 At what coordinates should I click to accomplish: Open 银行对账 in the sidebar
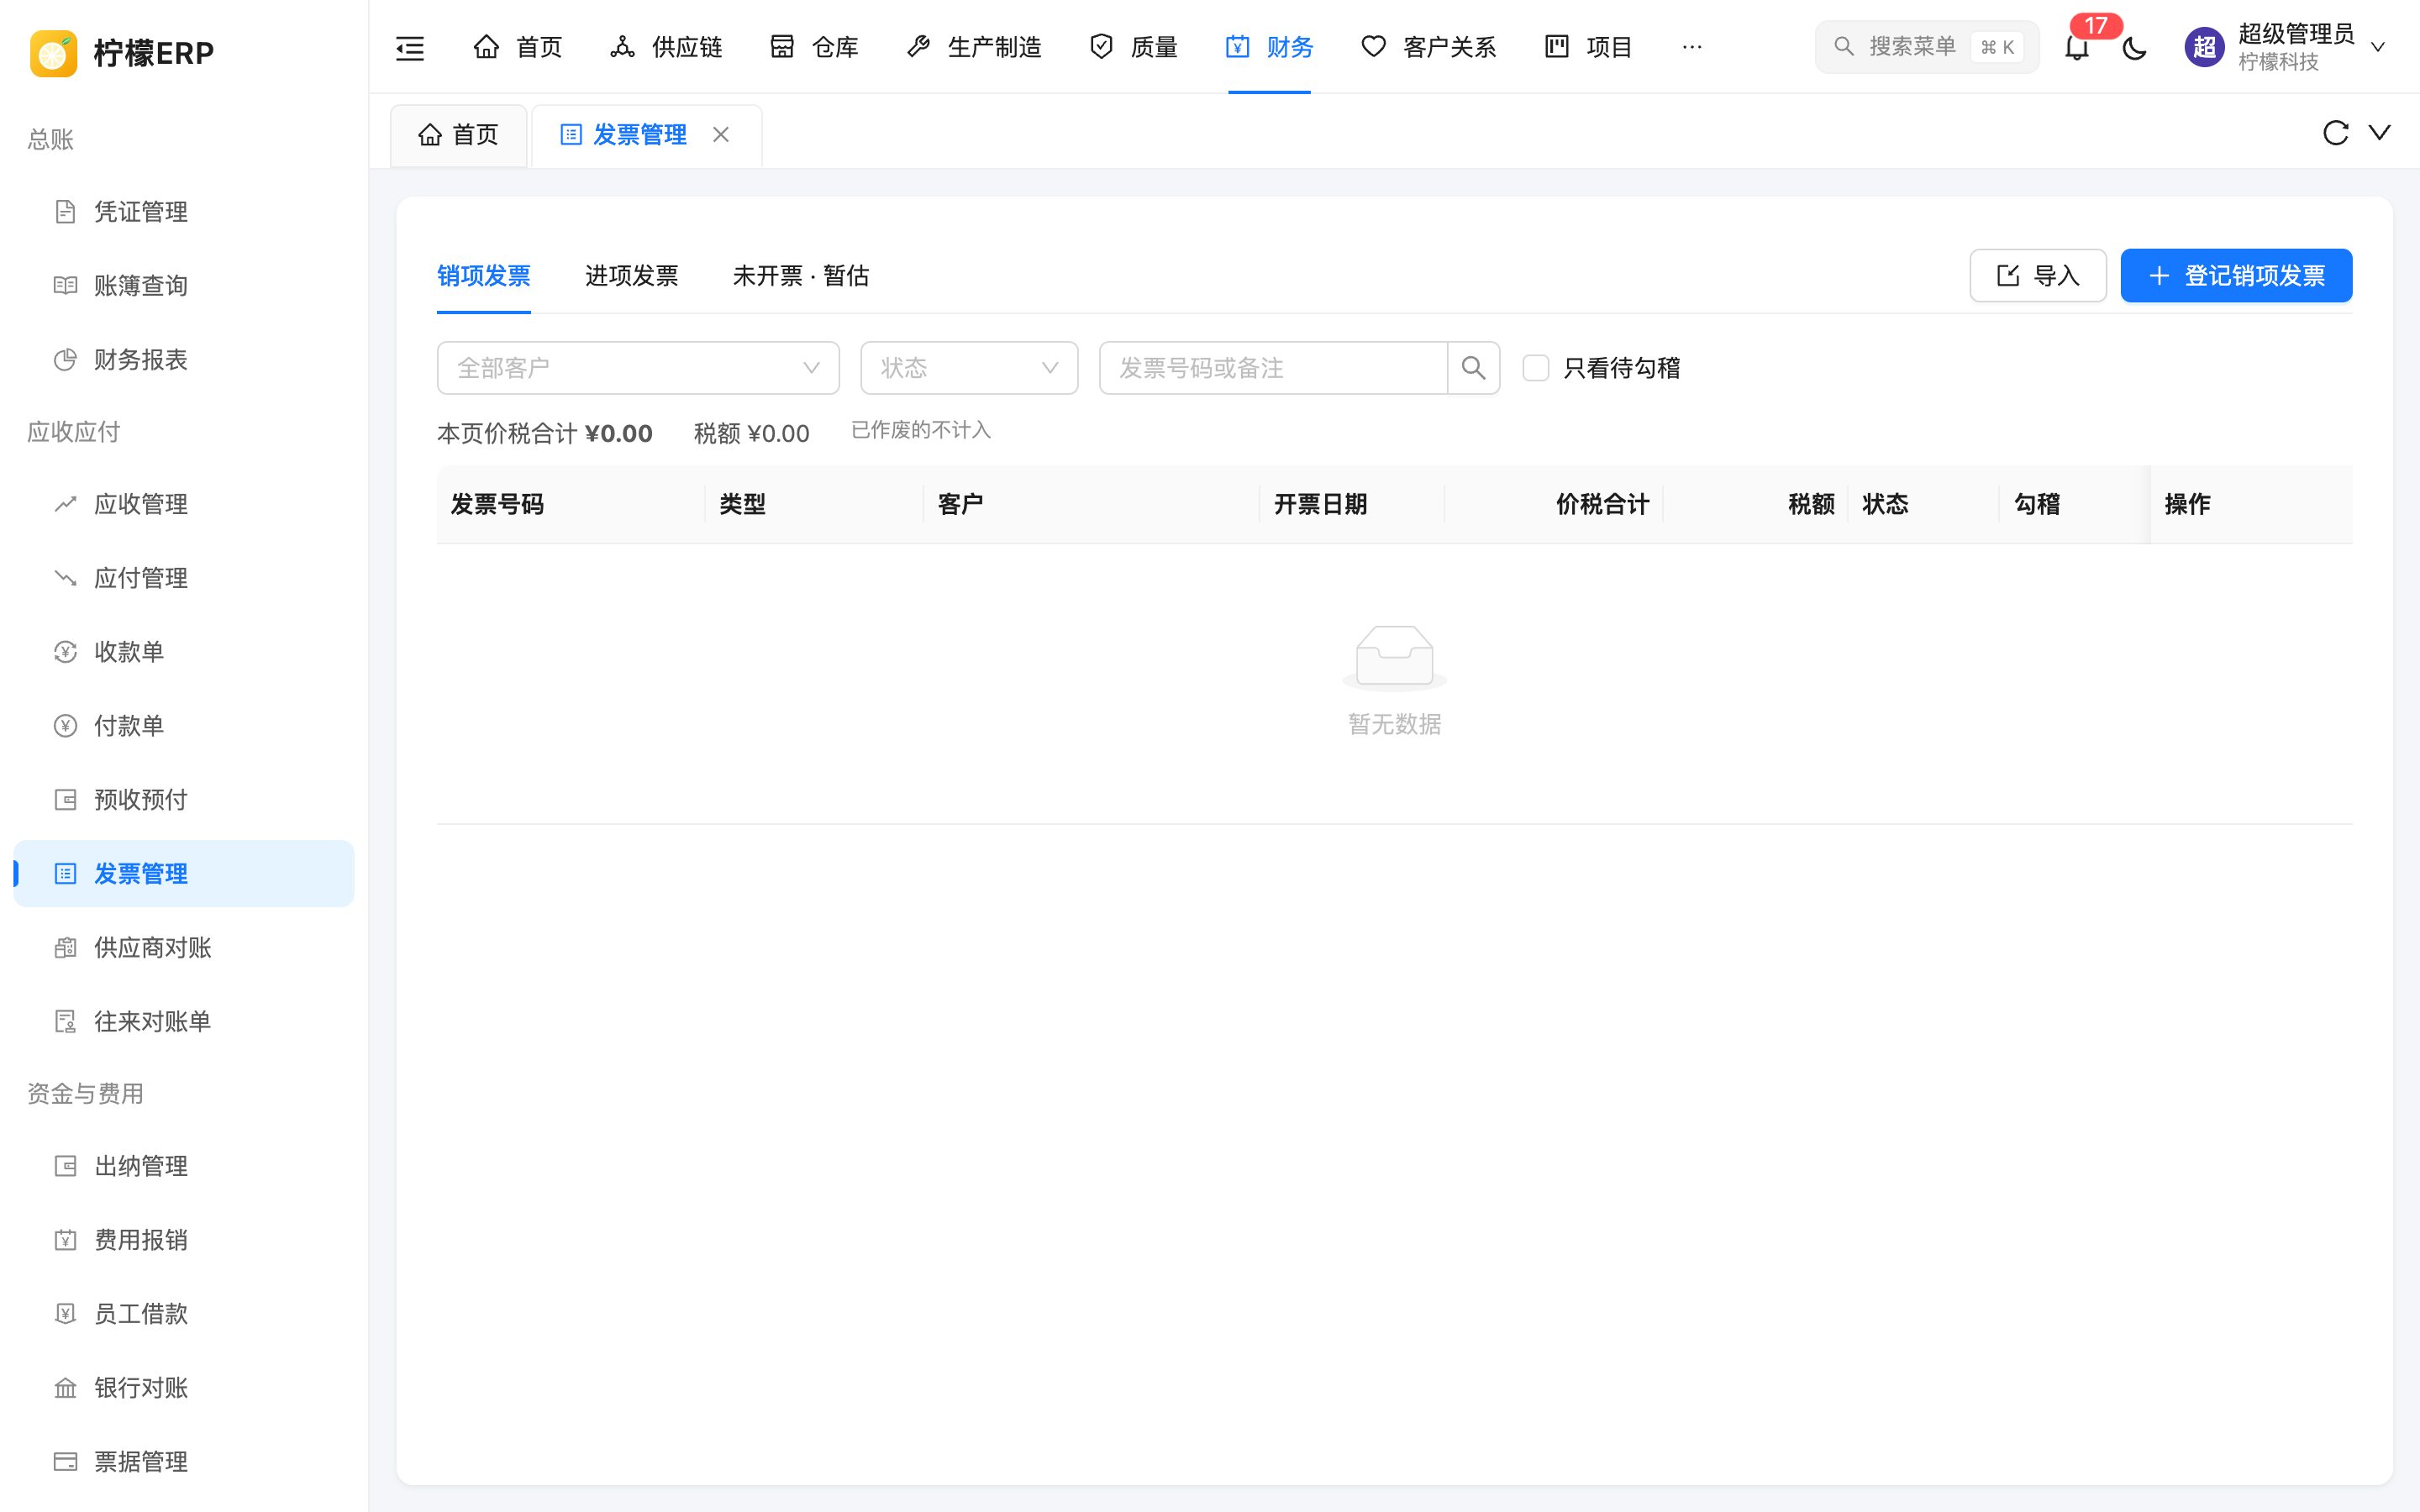tap(184, 1388)
